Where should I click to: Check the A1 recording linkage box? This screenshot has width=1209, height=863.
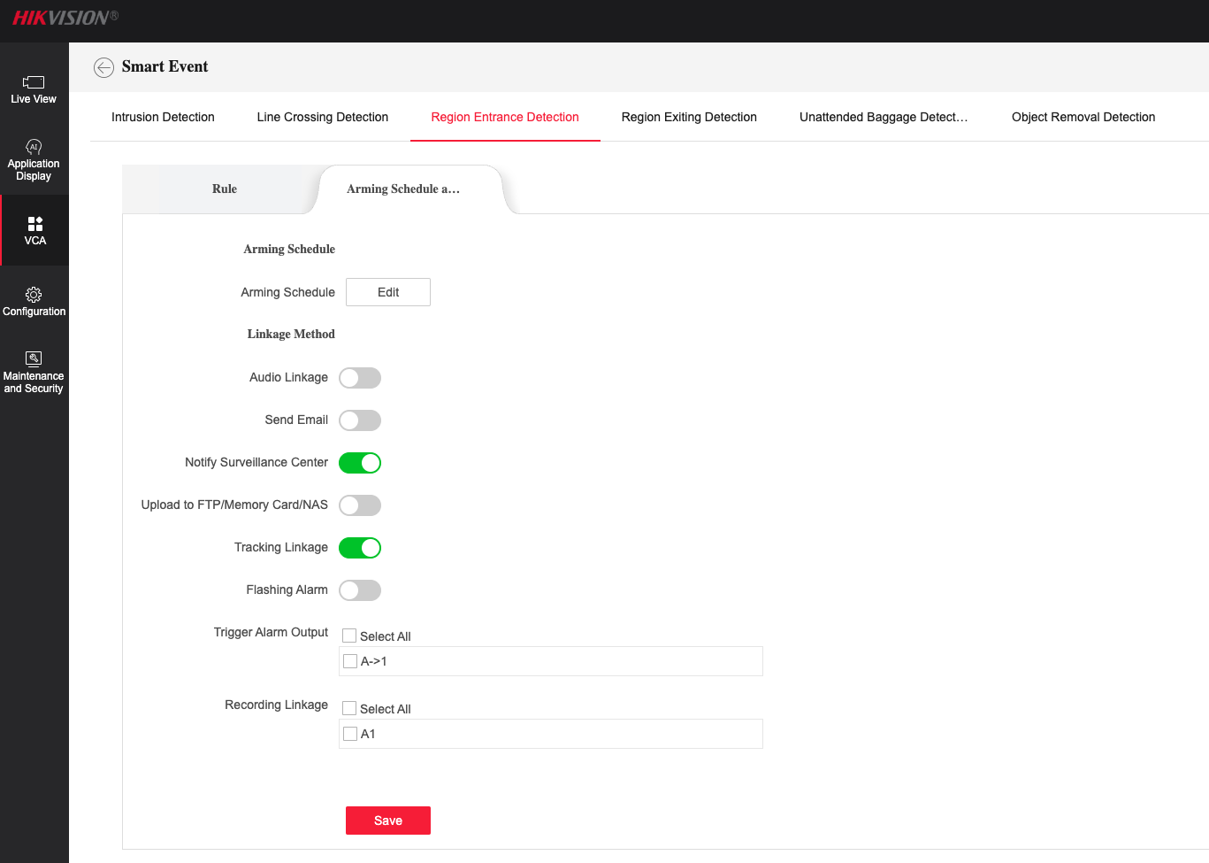click(350, 734)
